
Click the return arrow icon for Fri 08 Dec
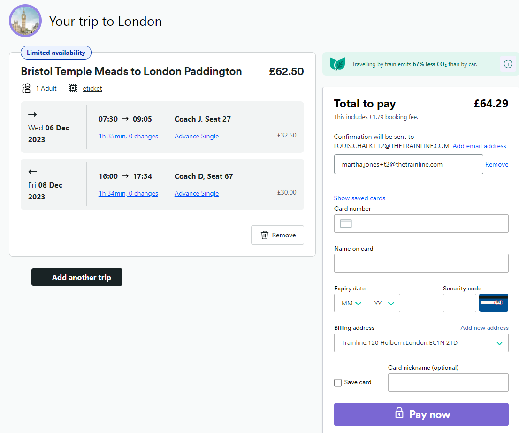point(32,172)
